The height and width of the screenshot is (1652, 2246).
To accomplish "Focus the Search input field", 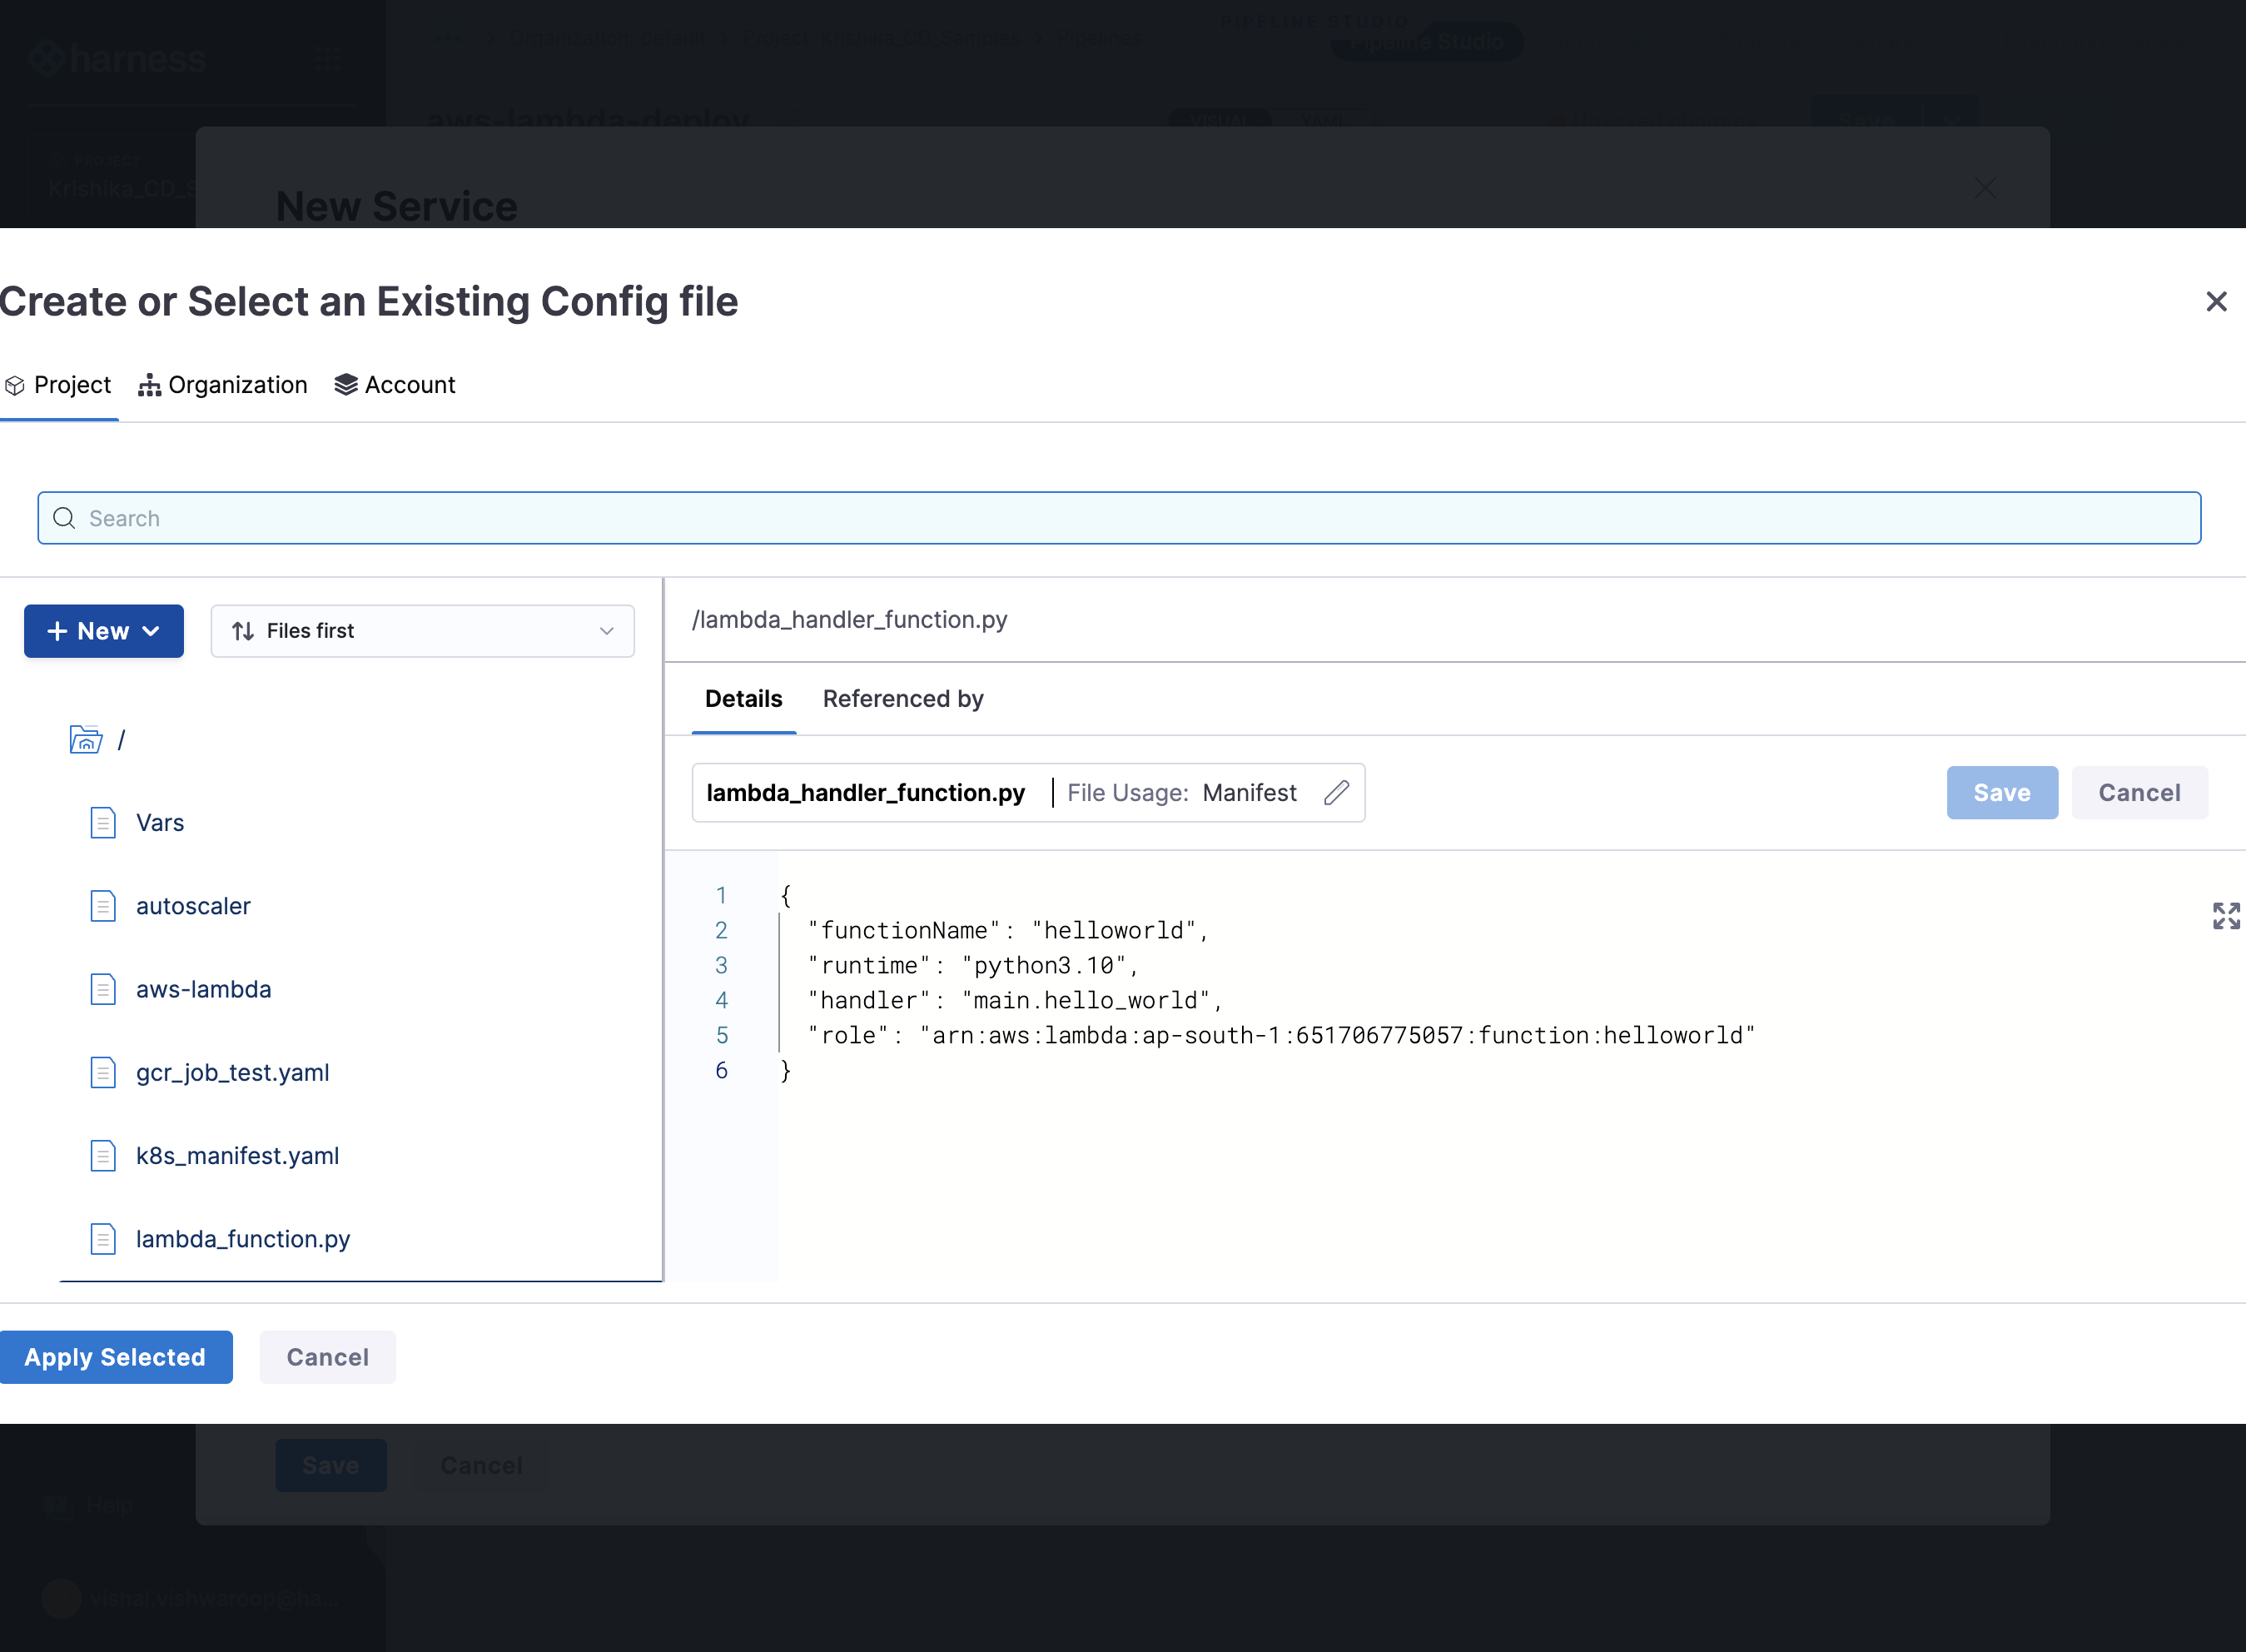I will click(x=1119, y=518).
